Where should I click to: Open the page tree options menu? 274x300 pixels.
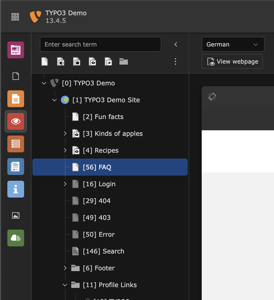[x=176, y=62]
